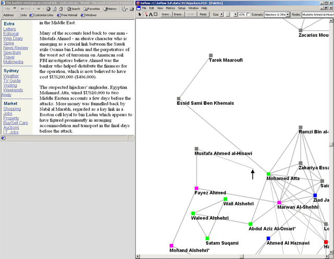This screenshot has height=259, width=334.
Task: Open the Setup menu
Action: [x=182, y=8]
